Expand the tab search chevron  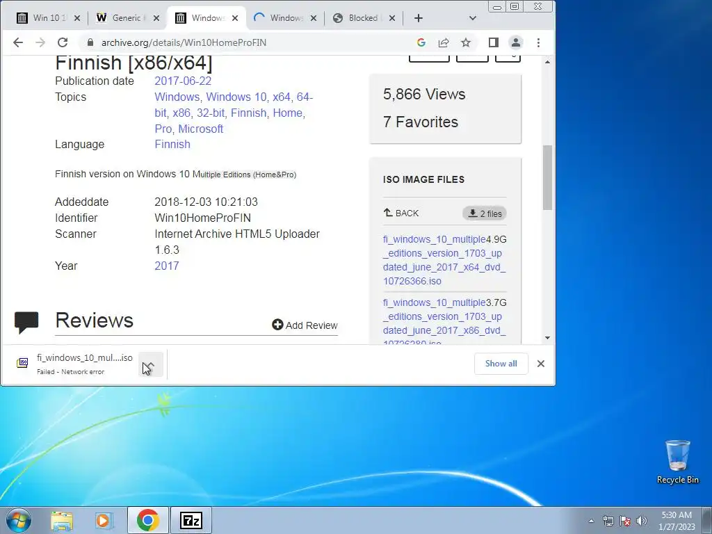coord(473,18)
